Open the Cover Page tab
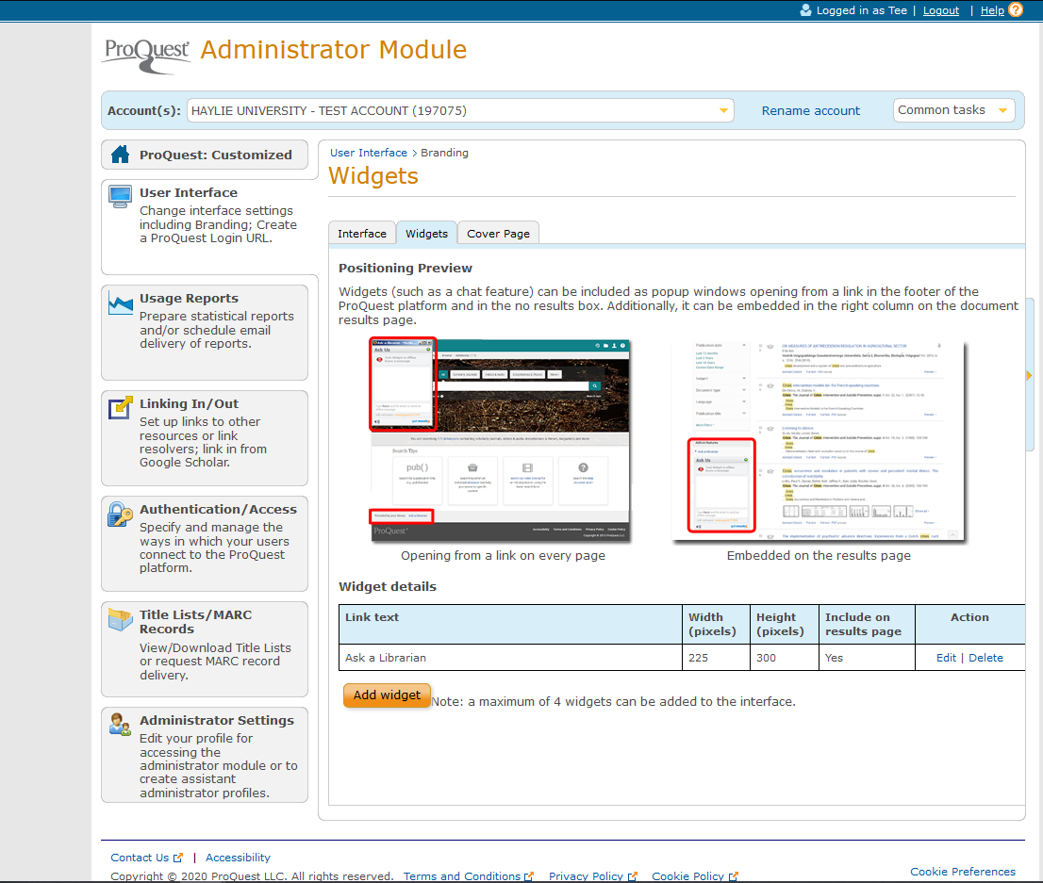1043x883 pixels. [x=498, y=234]
